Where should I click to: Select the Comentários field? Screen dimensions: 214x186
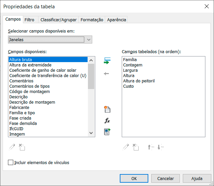tap(48, 81)
